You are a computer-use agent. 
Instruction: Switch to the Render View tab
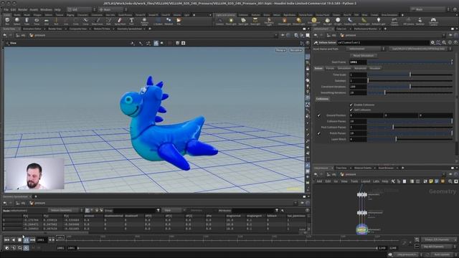[55, 29]
